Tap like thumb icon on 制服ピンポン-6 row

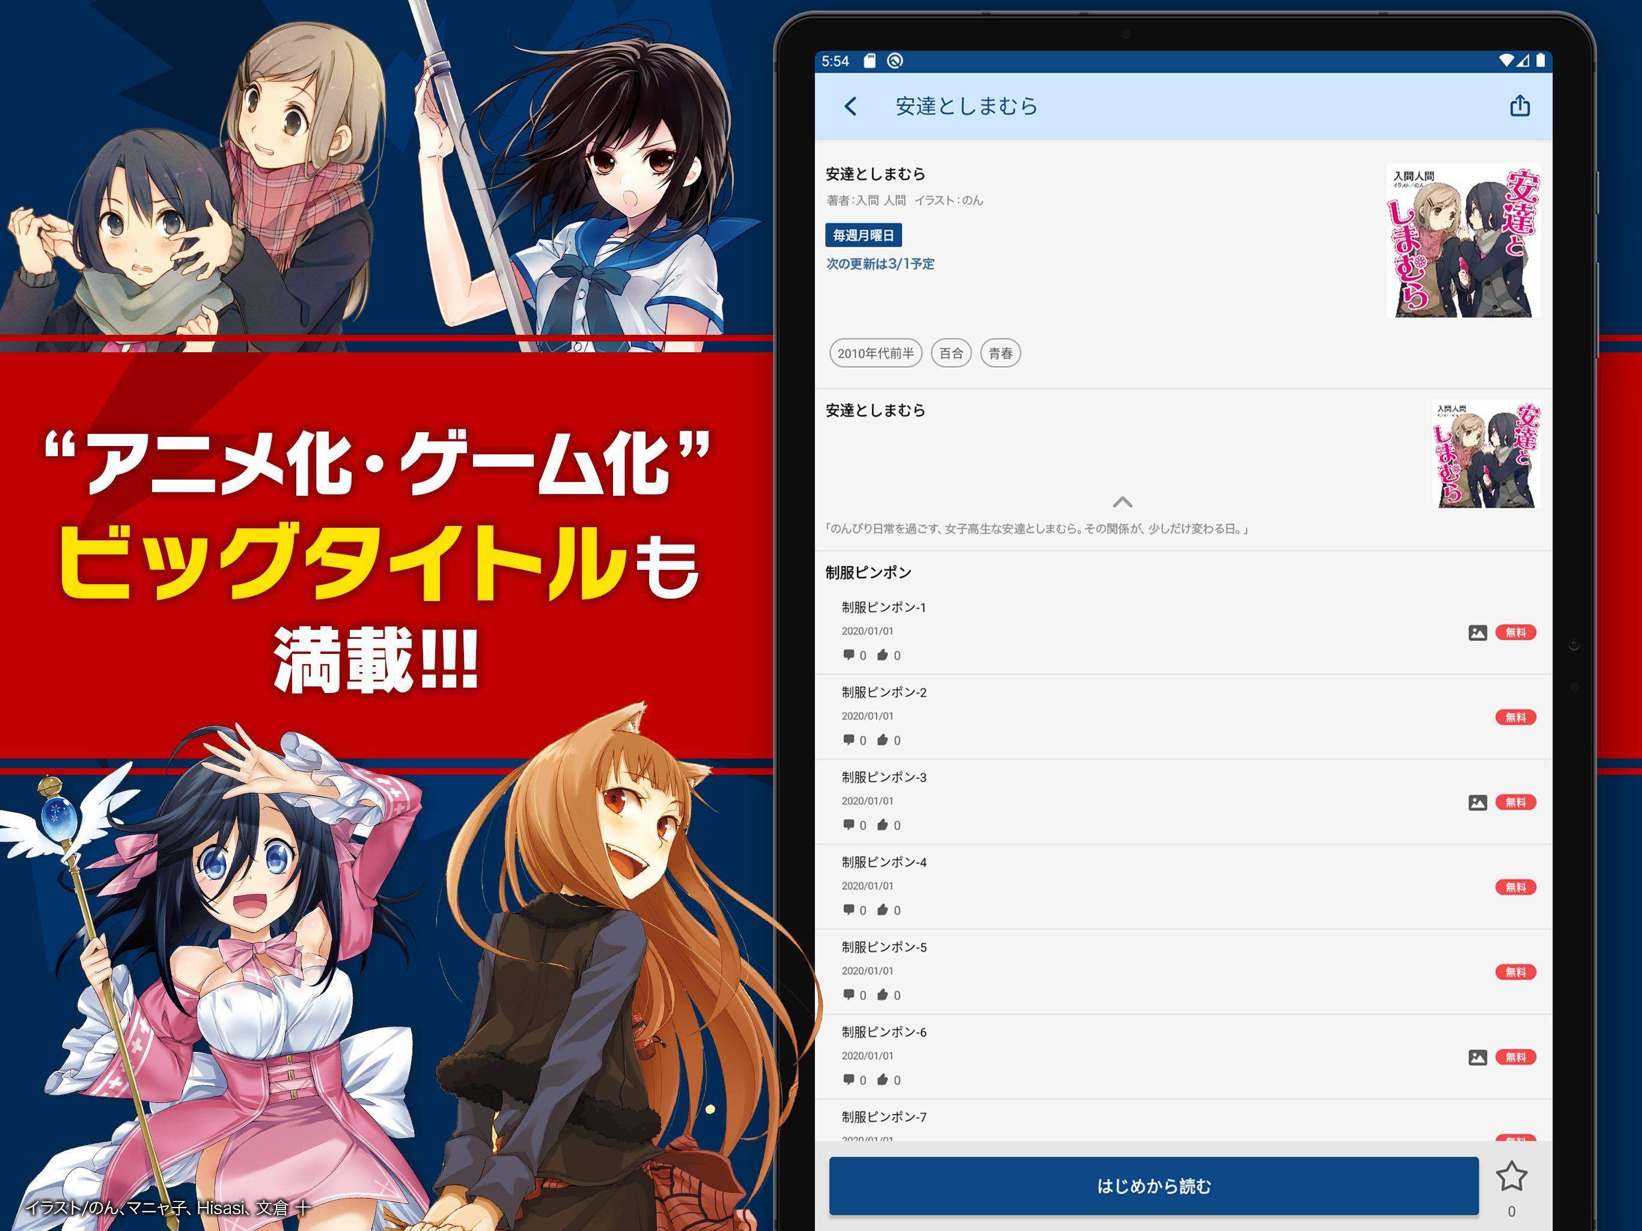[883, 1080]
